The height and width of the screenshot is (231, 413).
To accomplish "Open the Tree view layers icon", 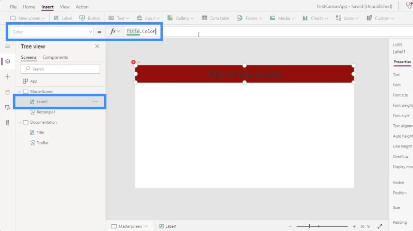I will (8, 61).
